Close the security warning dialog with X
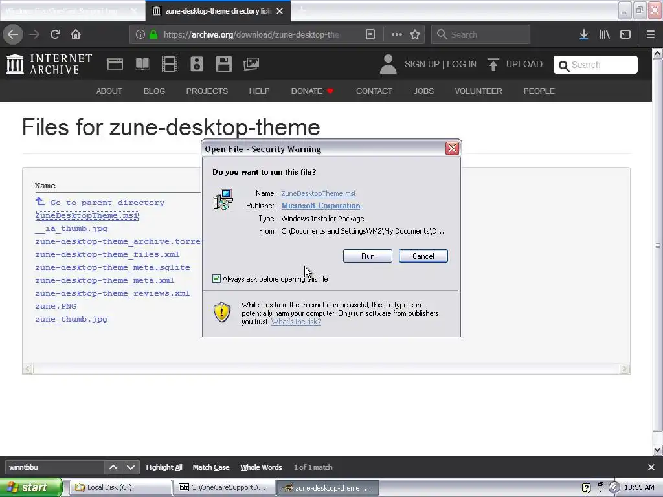The image size is (663, 497). point(452,148)
